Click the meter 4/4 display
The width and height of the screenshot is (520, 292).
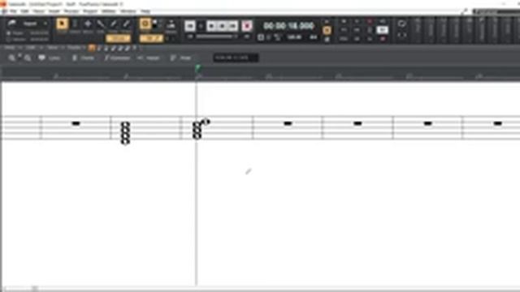click(x=314, y=37)
